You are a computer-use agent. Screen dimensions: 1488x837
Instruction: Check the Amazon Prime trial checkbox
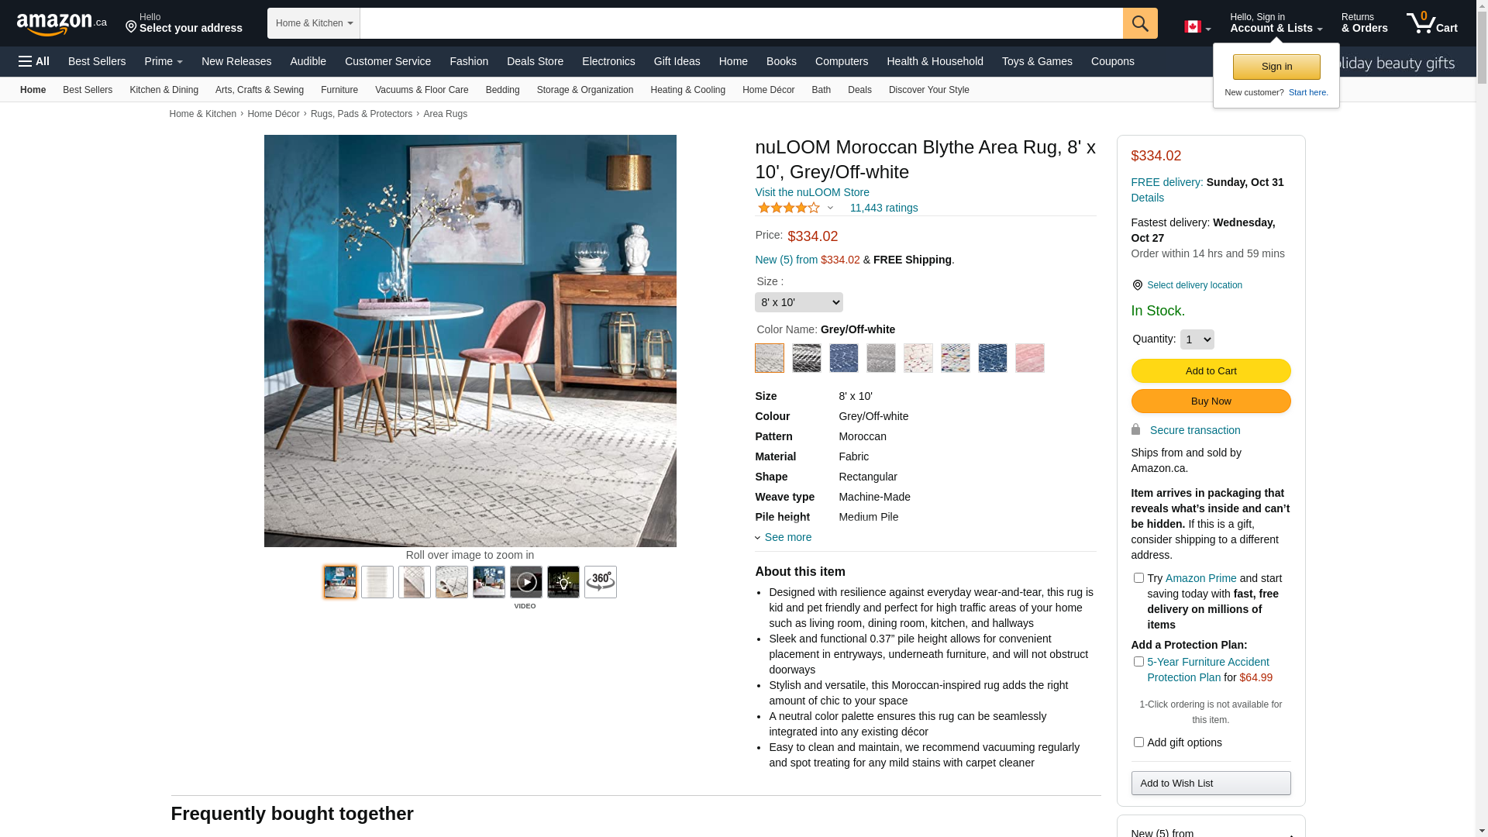coord(1138,578)
